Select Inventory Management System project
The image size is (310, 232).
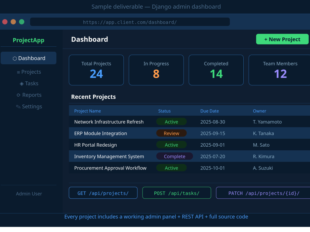point(109,157)
